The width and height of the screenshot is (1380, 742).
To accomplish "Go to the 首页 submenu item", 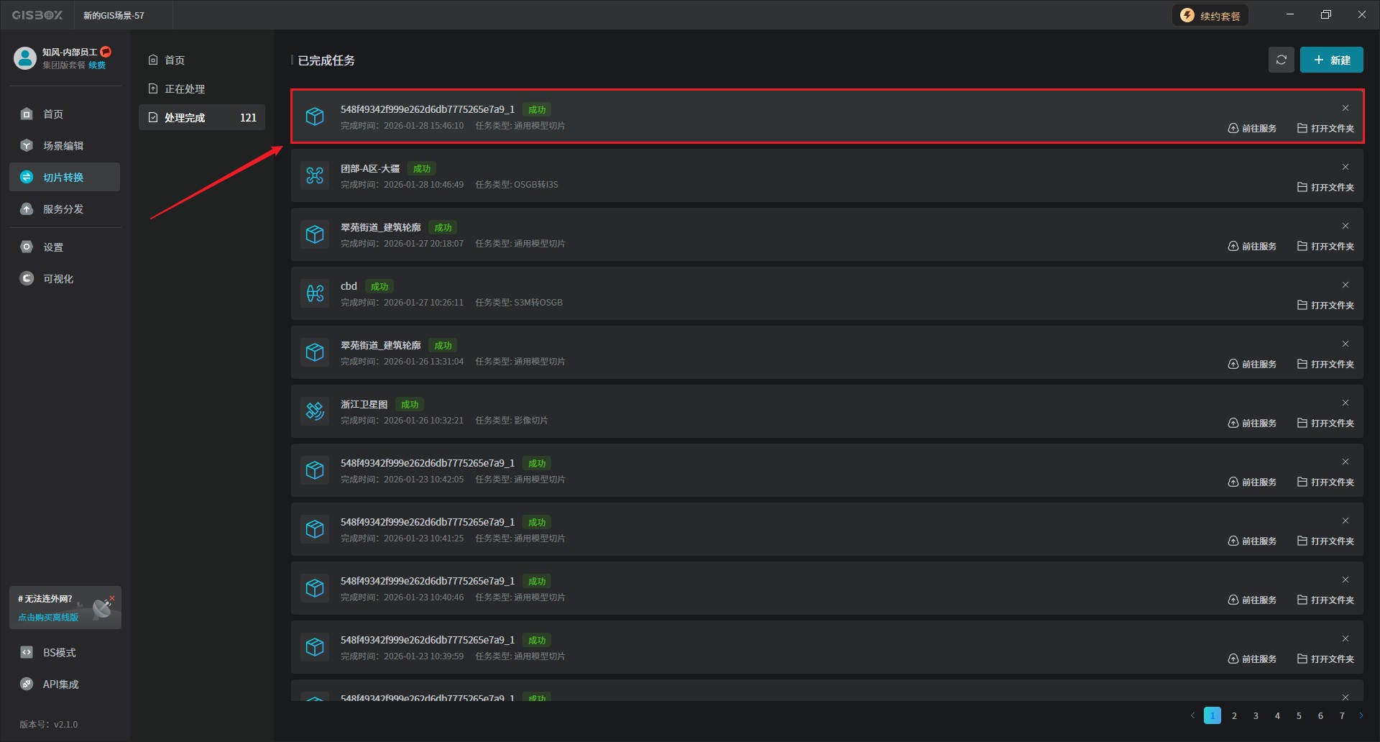I will click(175, 60).
